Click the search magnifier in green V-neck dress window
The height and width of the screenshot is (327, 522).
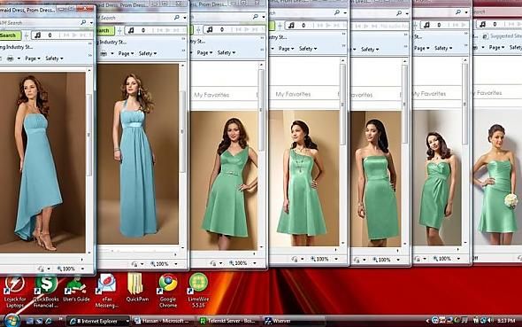pos(256,16)
